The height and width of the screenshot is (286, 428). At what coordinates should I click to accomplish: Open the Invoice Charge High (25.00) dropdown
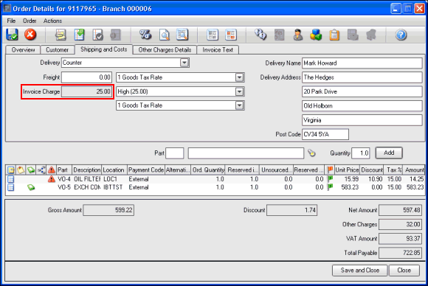[239, 91]
